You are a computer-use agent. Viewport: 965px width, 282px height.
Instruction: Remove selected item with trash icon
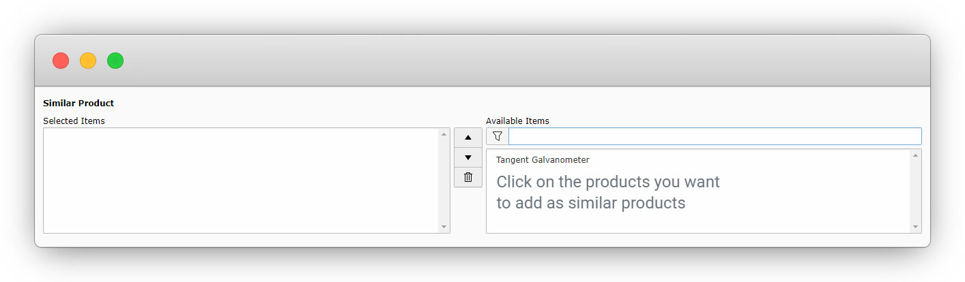[x=467, y=177]
